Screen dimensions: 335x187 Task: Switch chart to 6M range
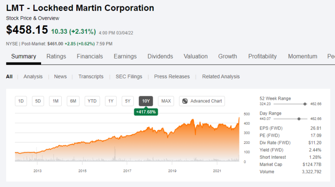pos(73,101)
